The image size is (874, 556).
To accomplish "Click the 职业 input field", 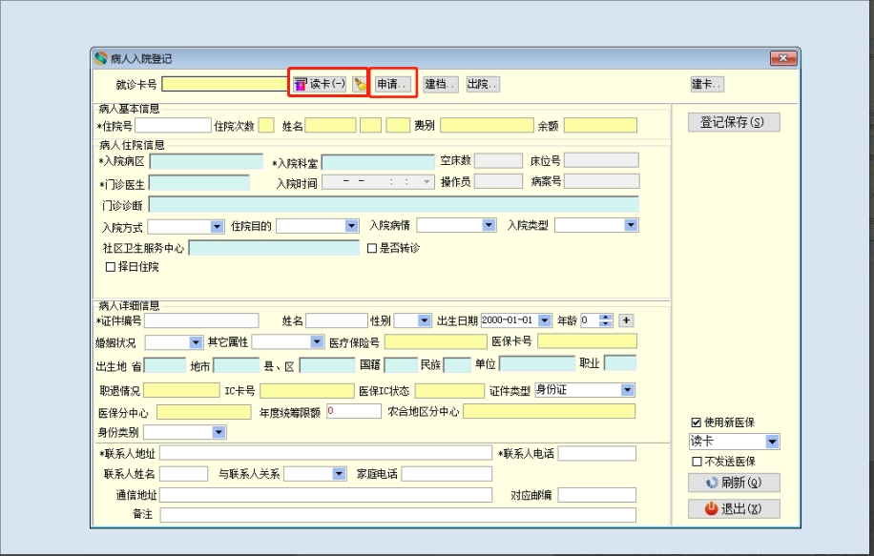I will [x=620, y=362].
